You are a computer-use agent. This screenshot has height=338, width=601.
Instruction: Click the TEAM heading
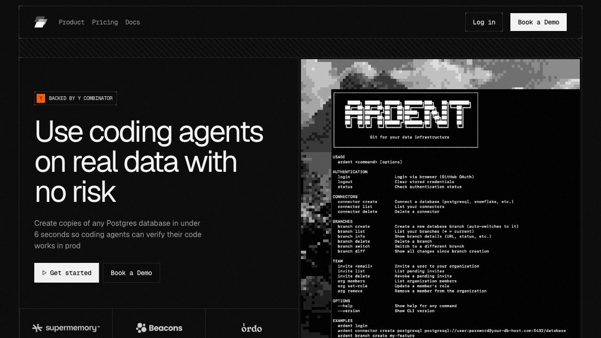click(338, 261)
